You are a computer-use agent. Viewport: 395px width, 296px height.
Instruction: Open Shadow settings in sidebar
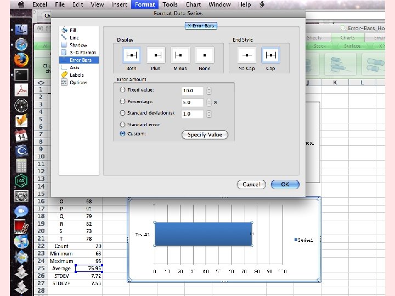pyautogui.click(x=79, y=45)
